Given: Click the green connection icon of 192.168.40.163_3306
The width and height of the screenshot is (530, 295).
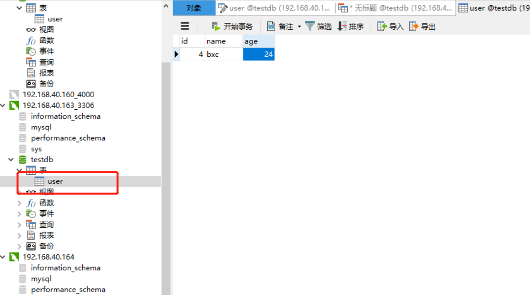Looking at the screenshot, I should [14, 105].
